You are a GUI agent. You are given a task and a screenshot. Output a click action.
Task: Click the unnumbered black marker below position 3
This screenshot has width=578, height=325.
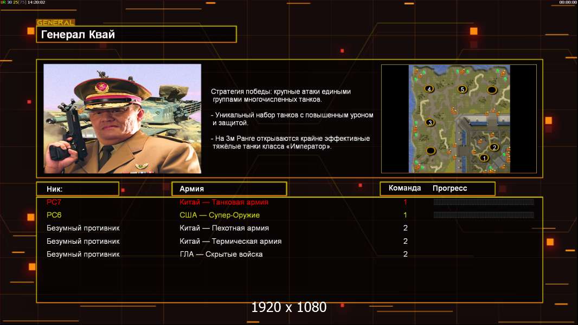pyautogui.click(x=431, y=151)
